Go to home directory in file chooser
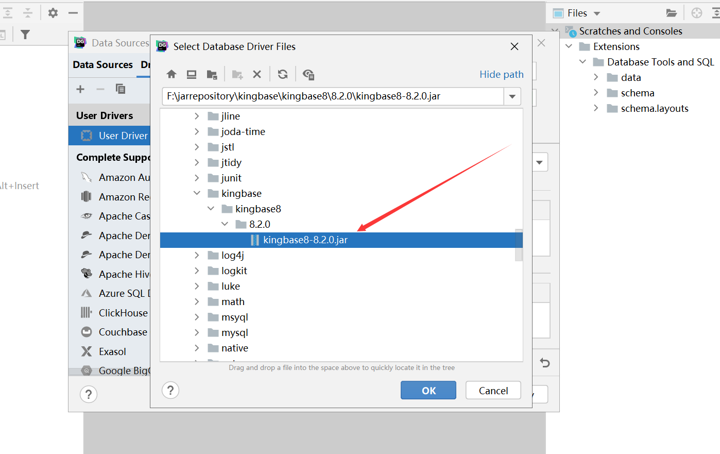 click(172, 74)
